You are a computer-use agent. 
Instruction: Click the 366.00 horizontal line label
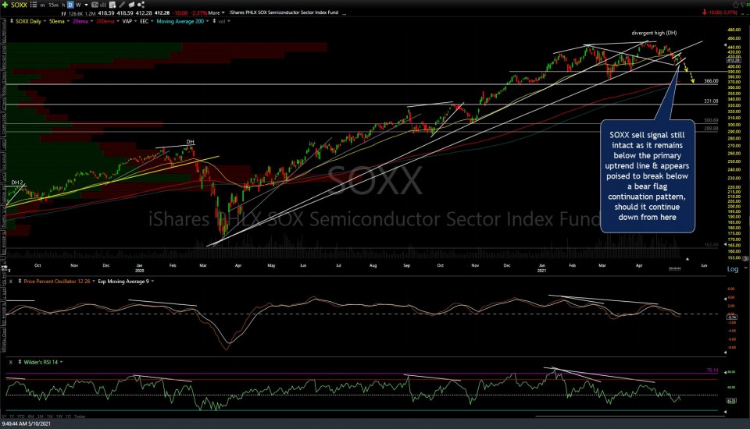click(x=711, y=81)
